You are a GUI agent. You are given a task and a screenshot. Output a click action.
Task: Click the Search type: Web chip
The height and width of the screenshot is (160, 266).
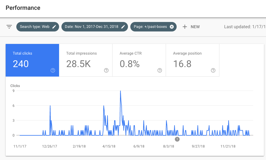(x=38, y=27)
